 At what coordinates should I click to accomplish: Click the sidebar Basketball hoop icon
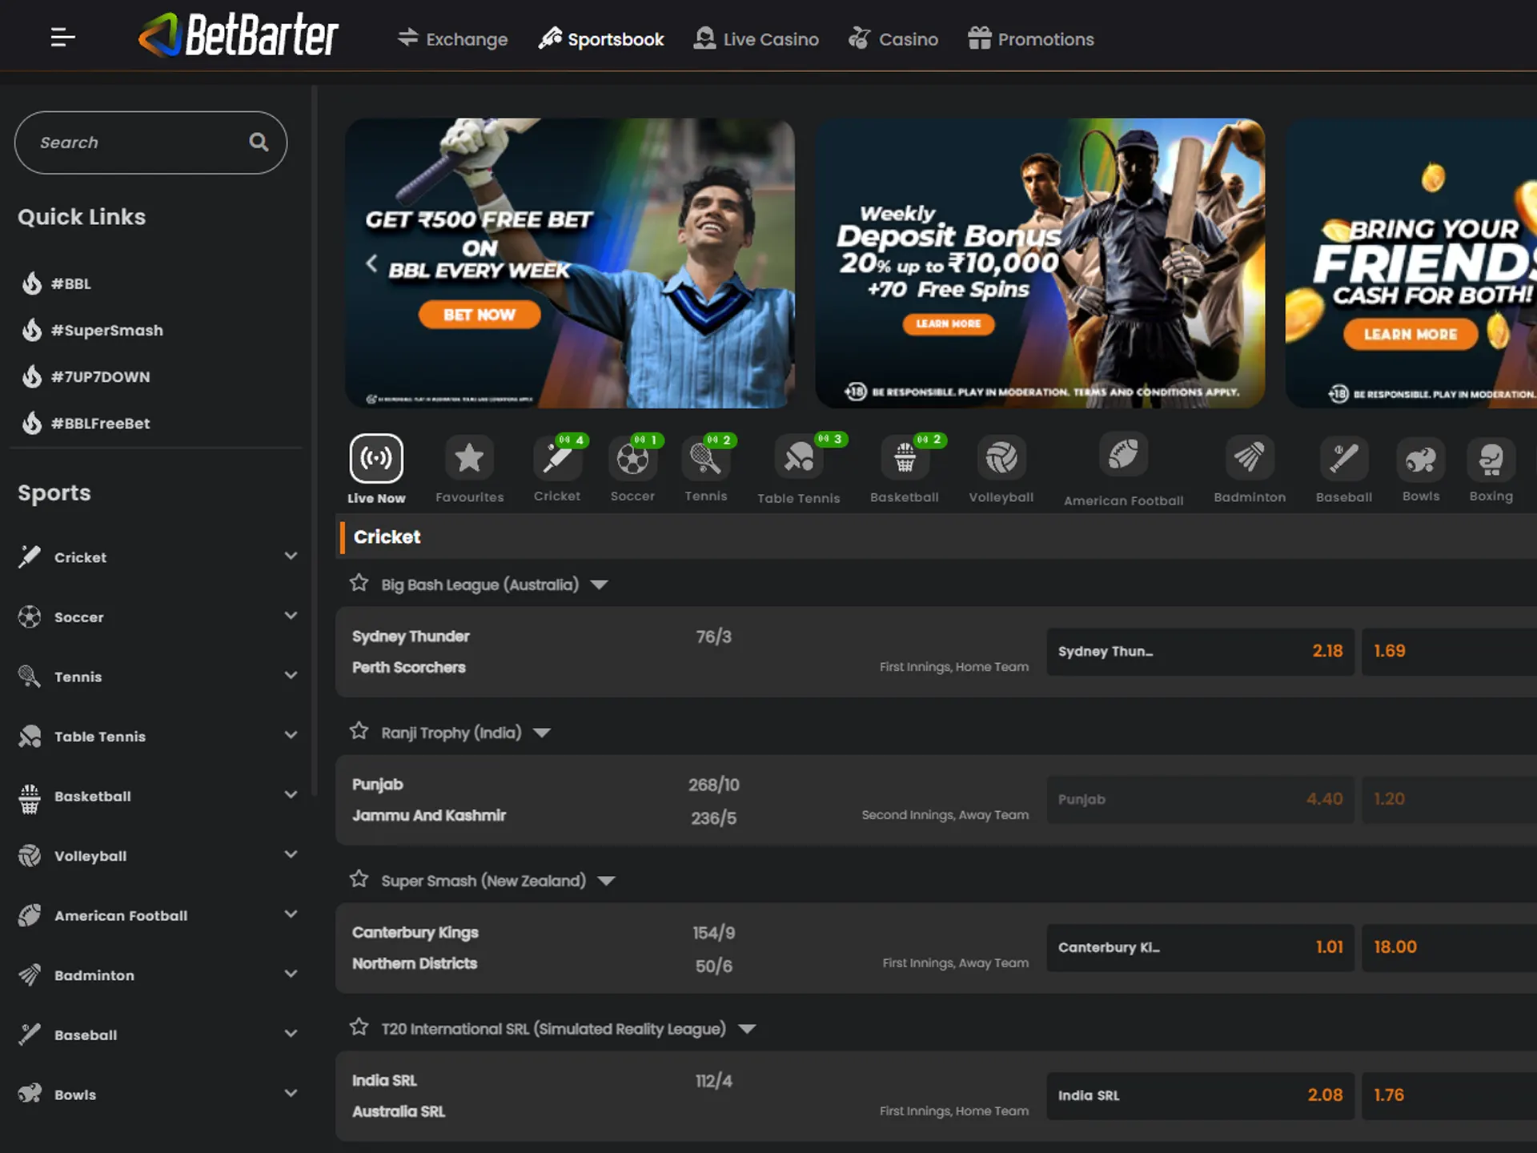[x=30, y=798]
